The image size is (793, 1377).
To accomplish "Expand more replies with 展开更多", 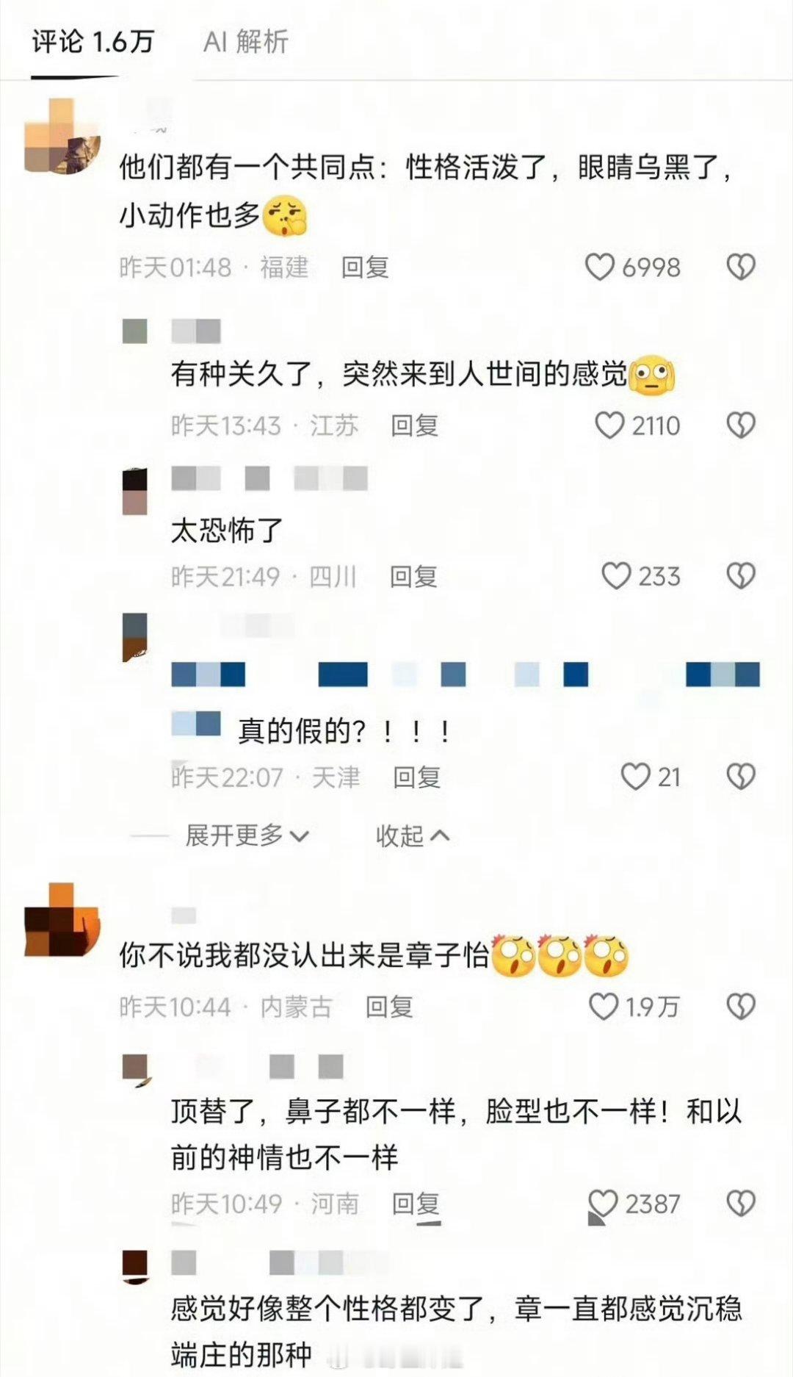I will [247, 835].
